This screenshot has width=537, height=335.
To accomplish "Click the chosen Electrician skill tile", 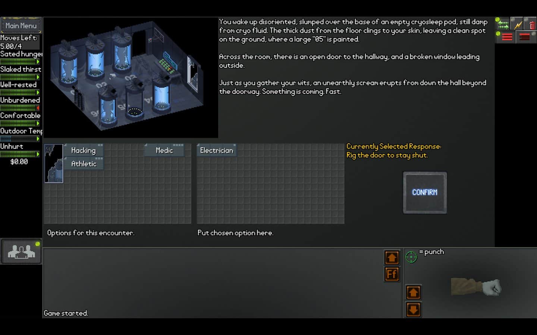I will point(216,150).
